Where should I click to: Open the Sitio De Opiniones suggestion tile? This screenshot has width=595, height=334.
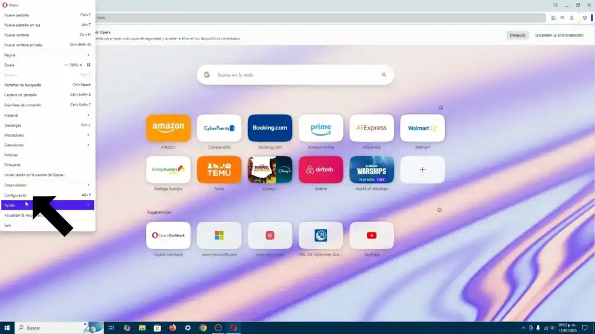(321, 235)
